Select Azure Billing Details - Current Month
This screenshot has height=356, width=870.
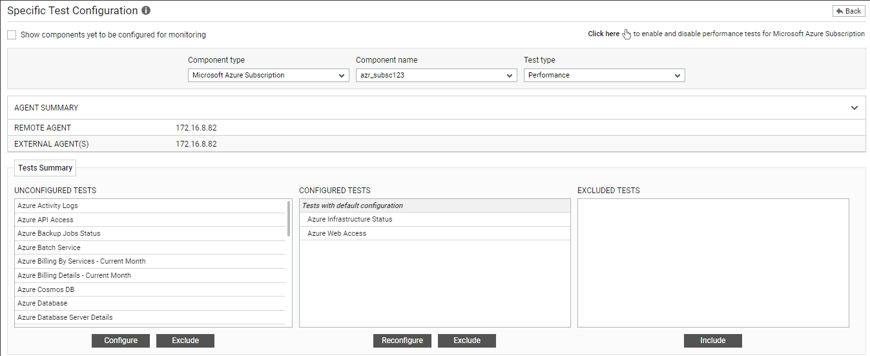click(x=150, y=275)
